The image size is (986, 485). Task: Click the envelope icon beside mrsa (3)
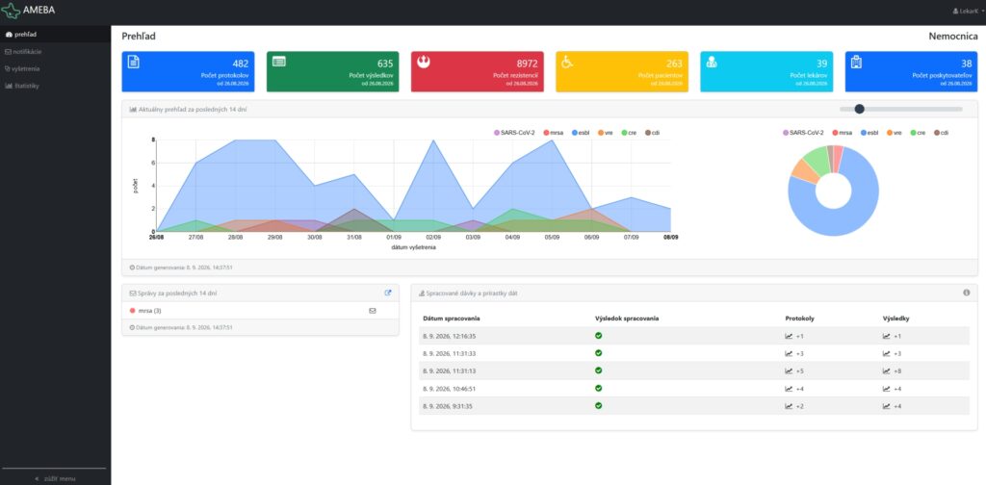(373, 311)
